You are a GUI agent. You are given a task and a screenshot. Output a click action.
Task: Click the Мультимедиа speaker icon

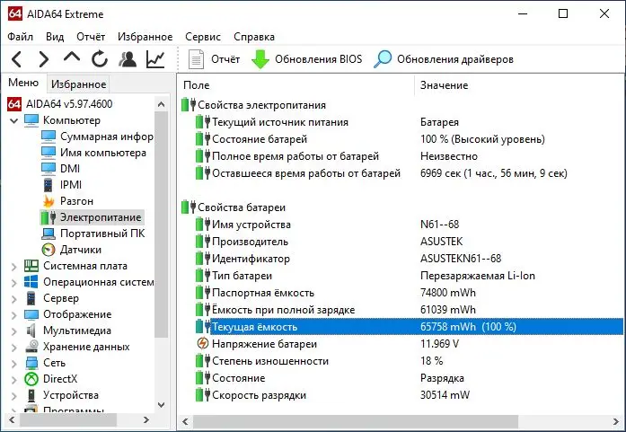31,331
